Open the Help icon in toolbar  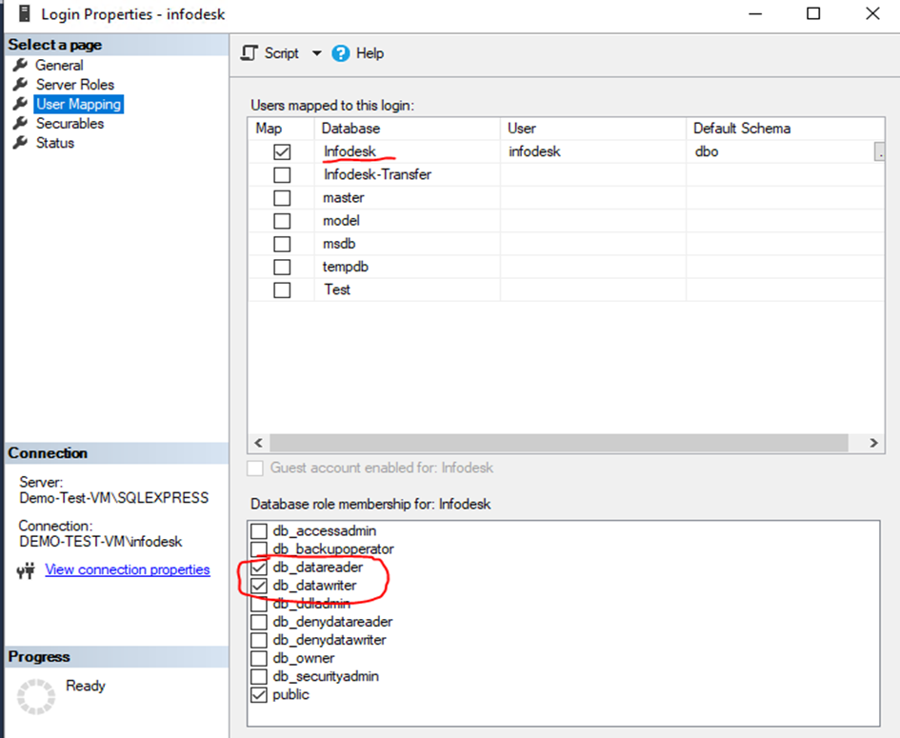pos(341,53)
